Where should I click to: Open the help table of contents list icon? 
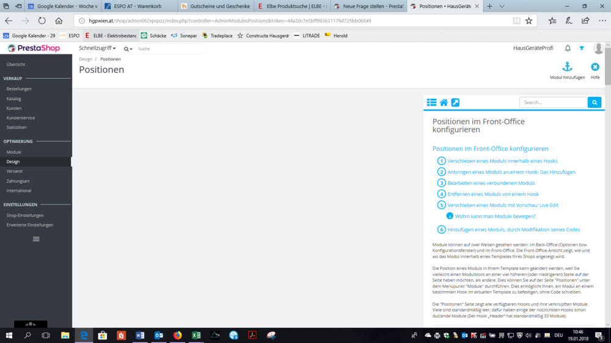432,103
